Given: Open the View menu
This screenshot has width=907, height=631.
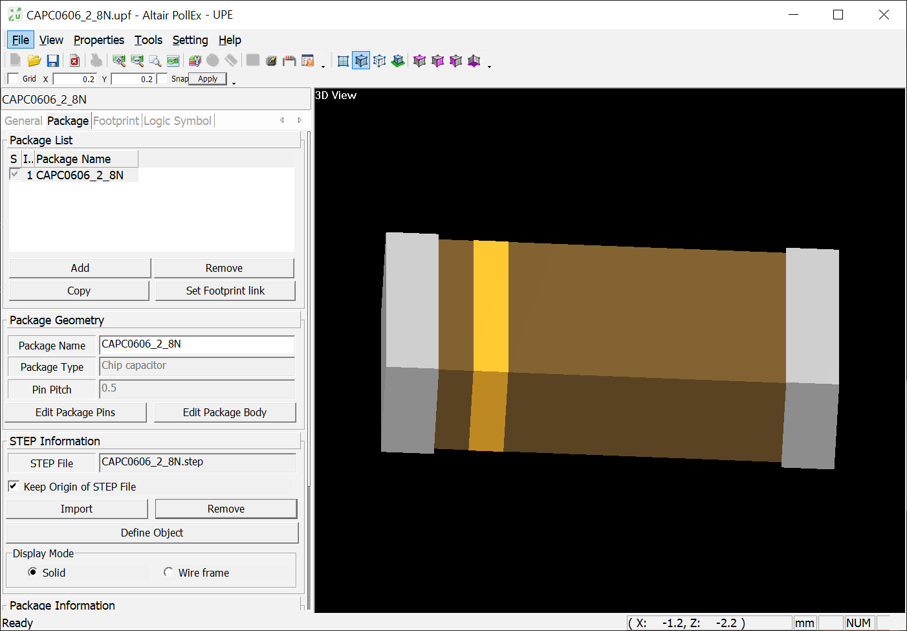Looking at the screenshot, I should click(x=51, y=39).
